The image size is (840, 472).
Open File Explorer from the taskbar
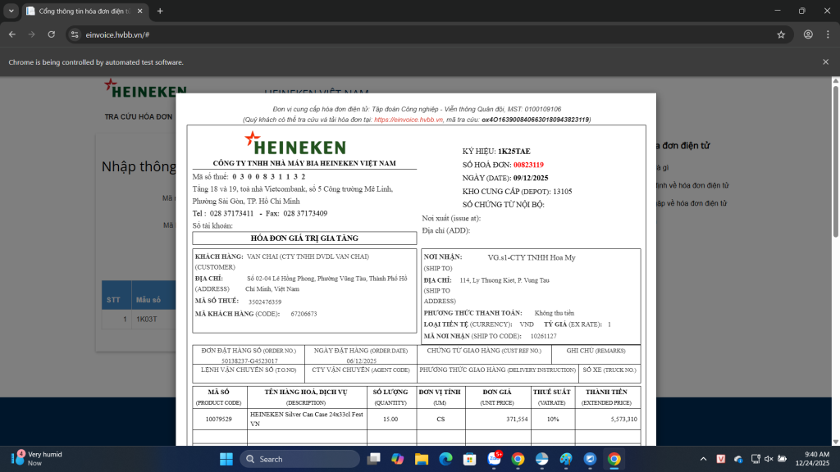(422, 459)
